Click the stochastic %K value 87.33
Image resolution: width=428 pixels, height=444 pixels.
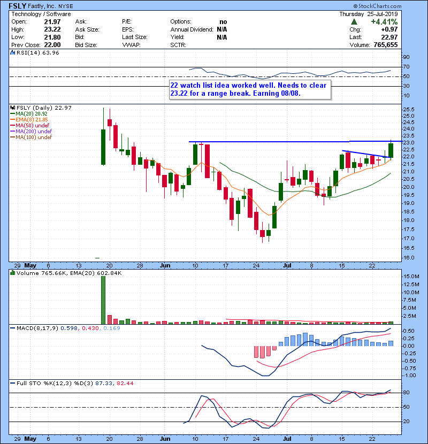tap(104, 384)
